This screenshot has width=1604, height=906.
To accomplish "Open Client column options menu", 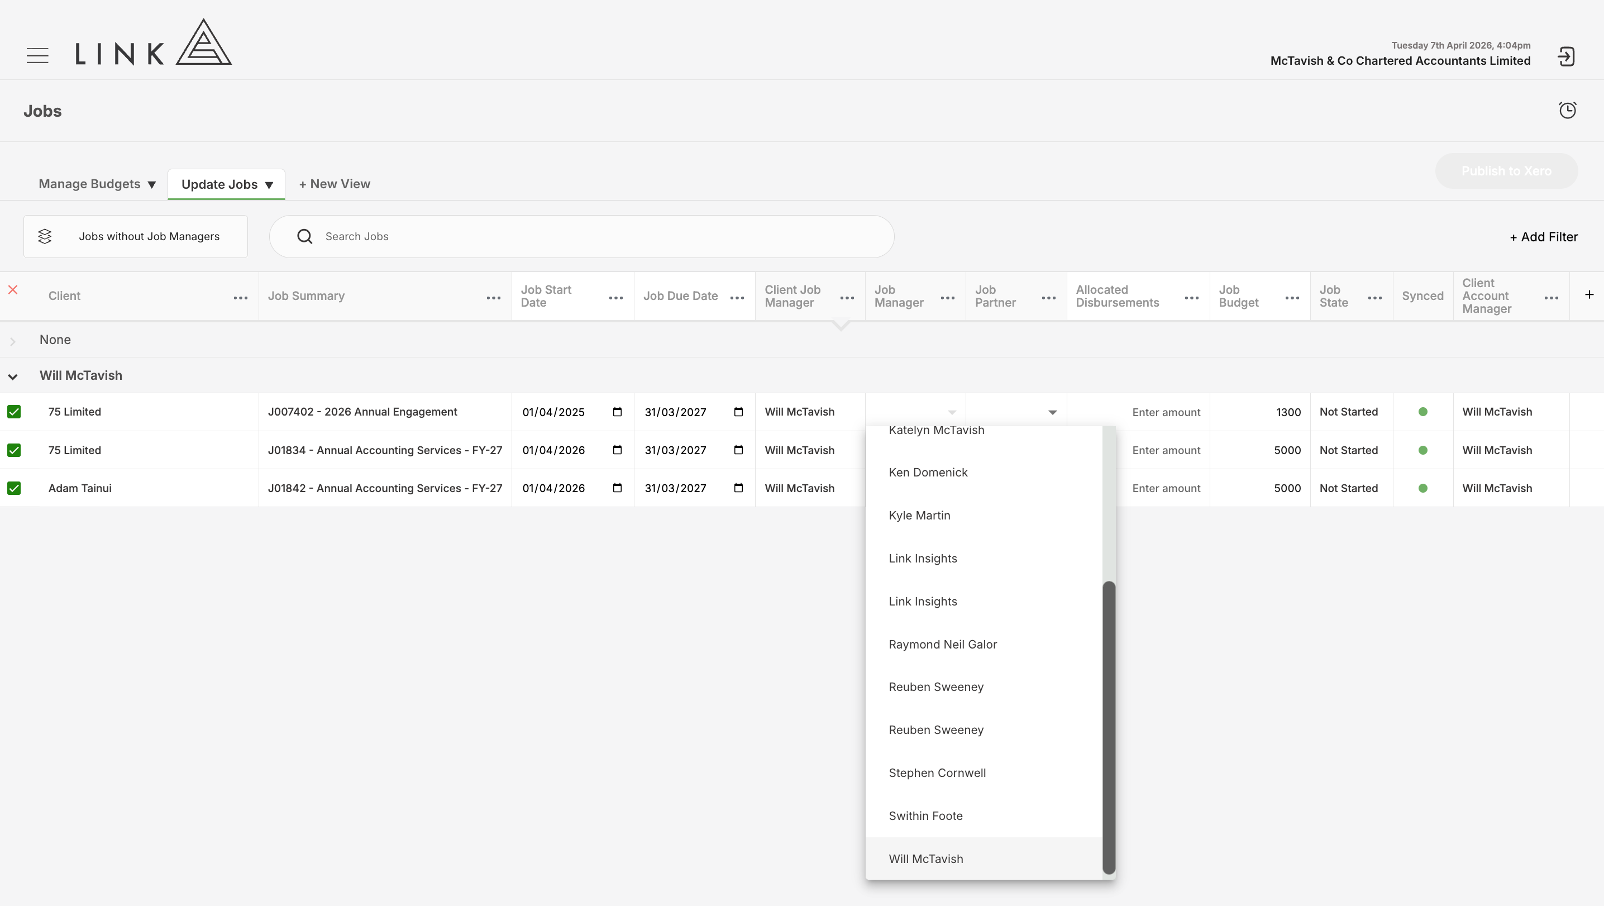I will [x=240, y=298].
